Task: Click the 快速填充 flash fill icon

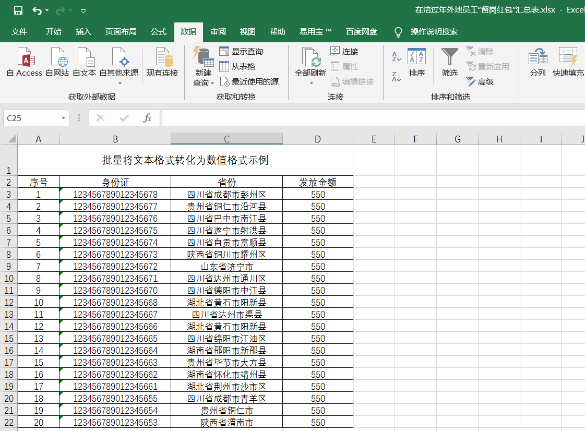Action: 568,62
